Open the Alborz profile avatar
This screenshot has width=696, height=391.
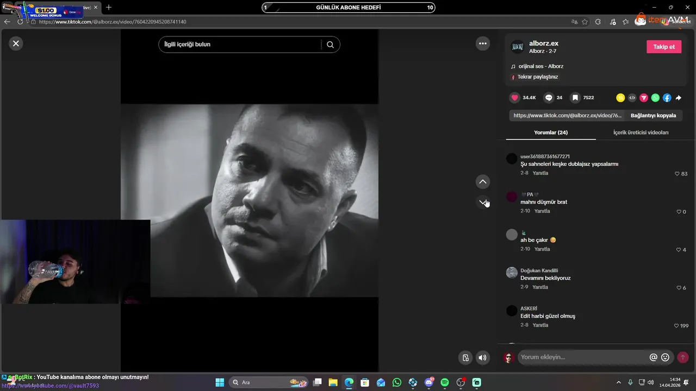pyautogui.click(x=517, y=47)
